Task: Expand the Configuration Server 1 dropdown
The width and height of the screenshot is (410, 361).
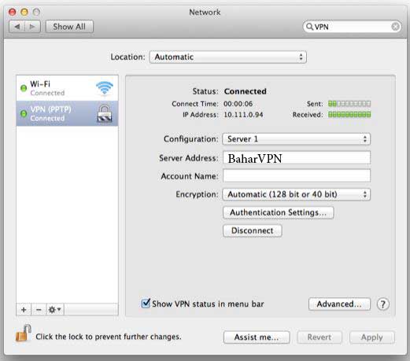Action: (x=296, y=139)
